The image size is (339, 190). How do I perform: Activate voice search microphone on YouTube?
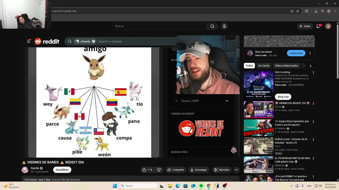[x=224, y=26]
